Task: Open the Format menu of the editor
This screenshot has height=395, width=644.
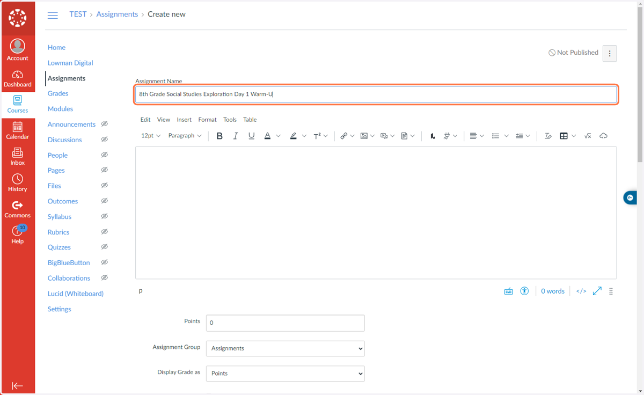Action: pyautogui.click(x=208, y=120)
